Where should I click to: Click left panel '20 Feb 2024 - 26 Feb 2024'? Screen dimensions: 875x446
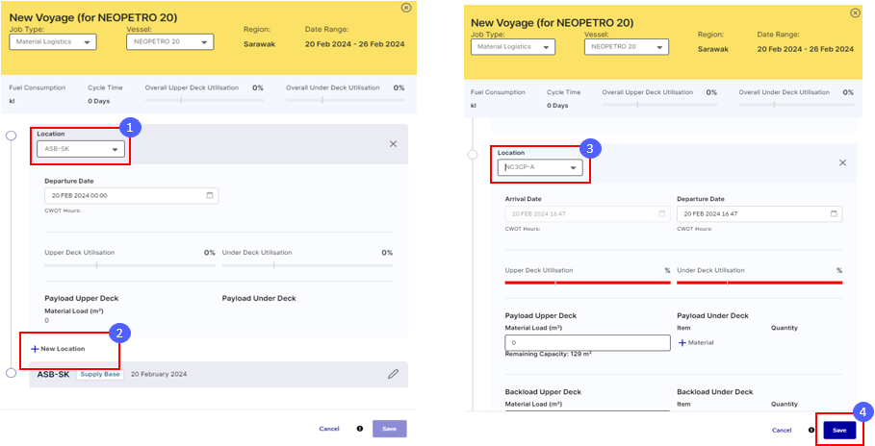click(x=355, y=44)
